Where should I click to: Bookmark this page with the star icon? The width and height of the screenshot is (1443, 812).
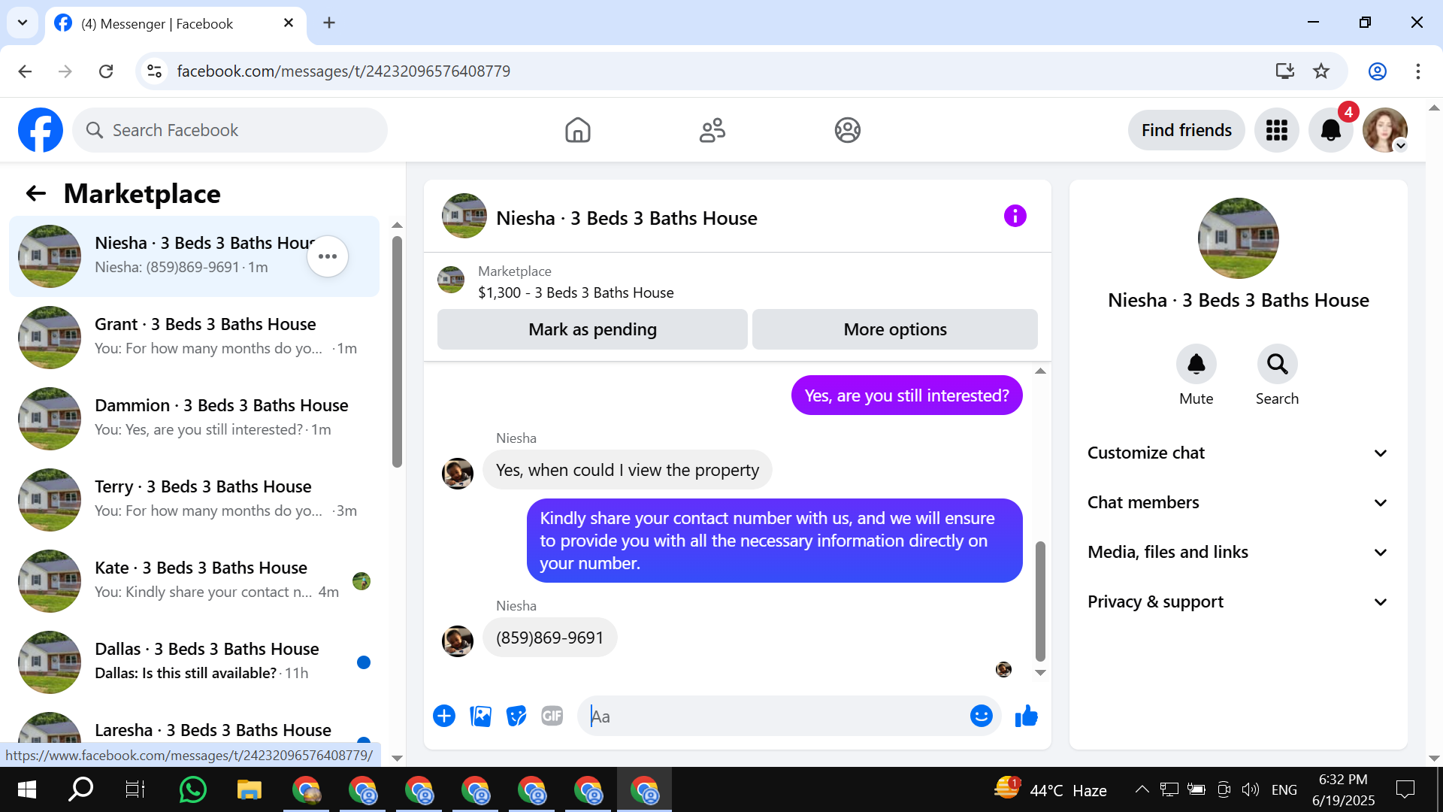(x=1320, y=71)
